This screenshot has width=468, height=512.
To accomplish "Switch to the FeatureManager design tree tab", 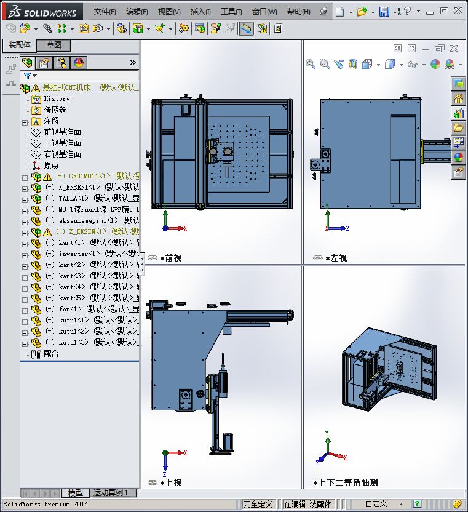I will tap(27, 62).
